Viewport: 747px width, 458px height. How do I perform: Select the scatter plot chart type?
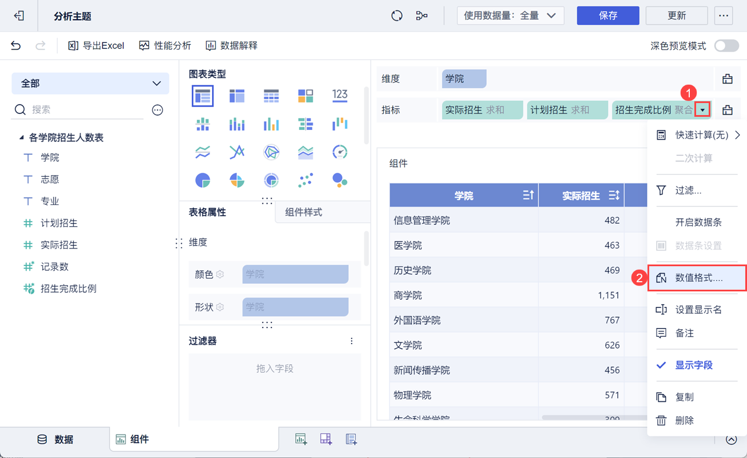pos(305,180)
